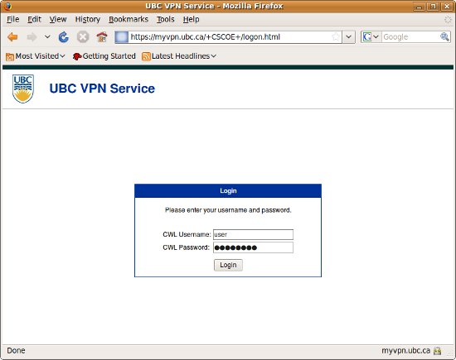Bookmark this page with the star icon

pyautogui.click(x=336, y=37)
